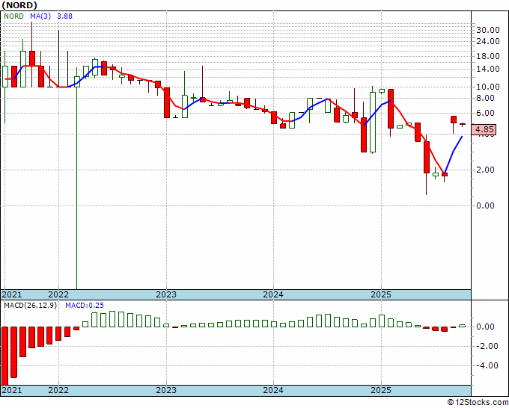
Task: Click 2023 on the price chart time axis
Action: pyautogui.click(x=166, y=294)
